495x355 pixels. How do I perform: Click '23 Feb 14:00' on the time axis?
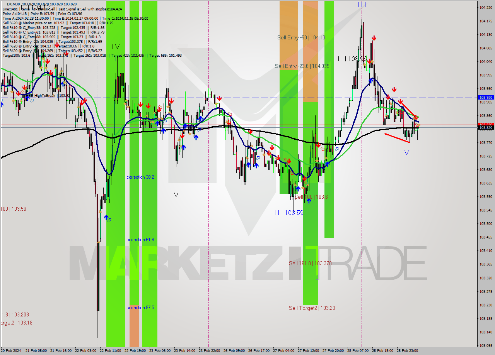point(185,351)
